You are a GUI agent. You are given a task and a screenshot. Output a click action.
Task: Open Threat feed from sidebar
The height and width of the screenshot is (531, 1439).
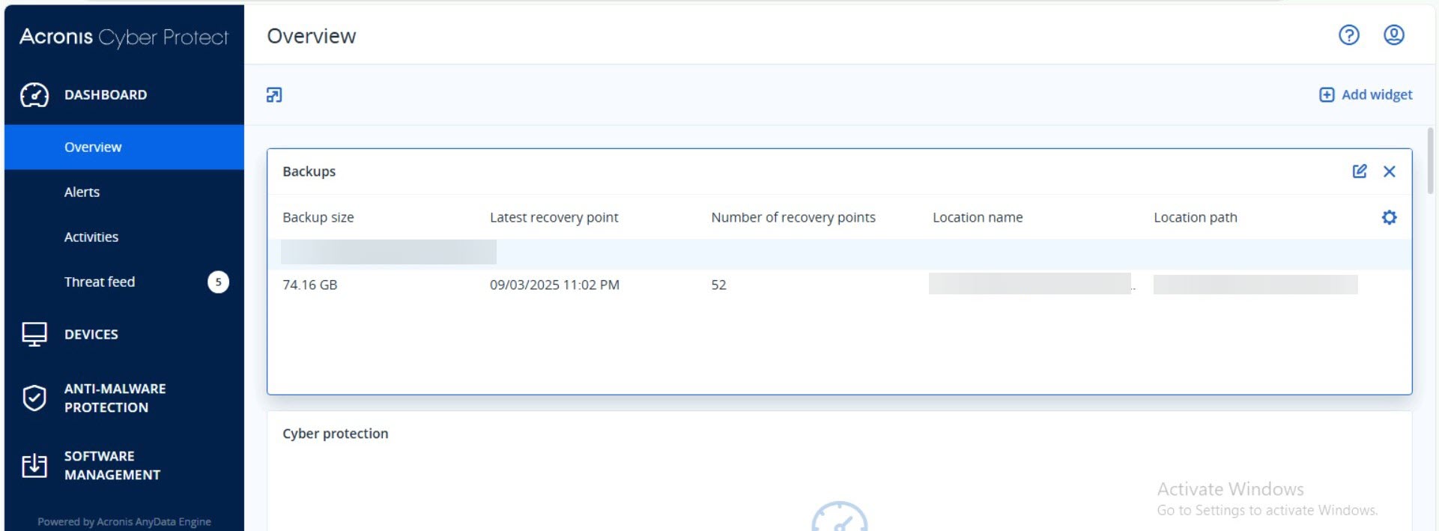[x=100, y=282]
